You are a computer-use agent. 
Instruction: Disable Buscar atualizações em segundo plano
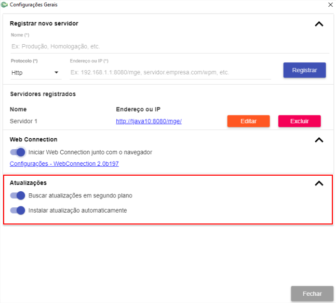pyautogui.click(x=18, y=195)
